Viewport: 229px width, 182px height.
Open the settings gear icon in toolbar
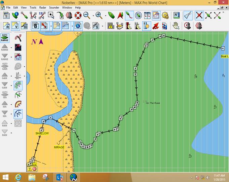pyautogui.click(x=165, y=15)
